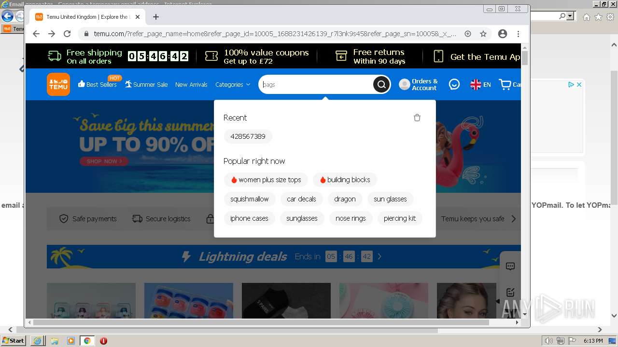618x347 pixels.
Task: Click the Get the Temu App phone icon
Action: (x=438, y=56)
